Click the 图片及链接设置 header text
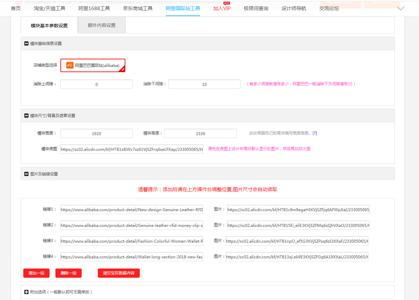 click(x=44, y=174)
